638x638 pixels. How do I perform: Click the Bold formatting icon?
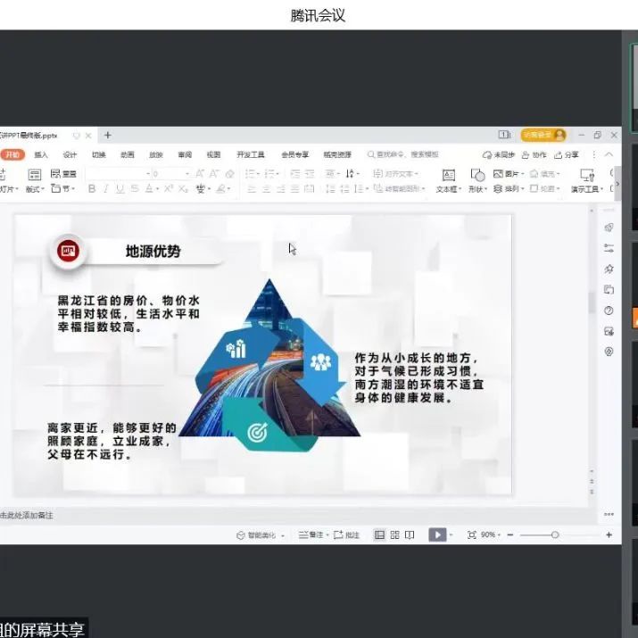tap(92, 188)
